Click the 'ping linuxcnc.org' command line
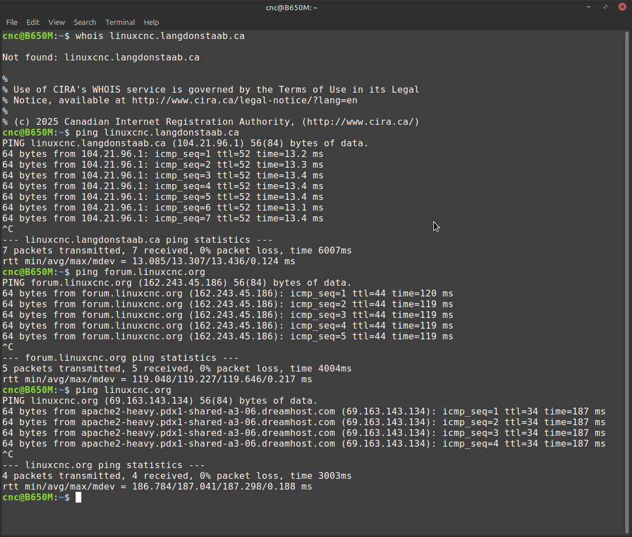 123,390
